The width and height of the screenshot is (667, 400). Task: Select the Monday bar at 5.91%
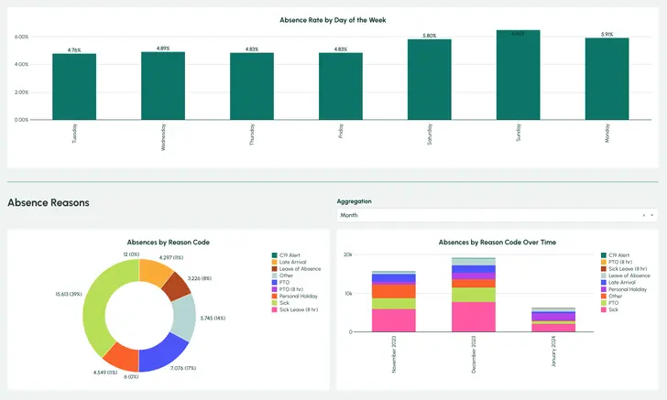607,79
